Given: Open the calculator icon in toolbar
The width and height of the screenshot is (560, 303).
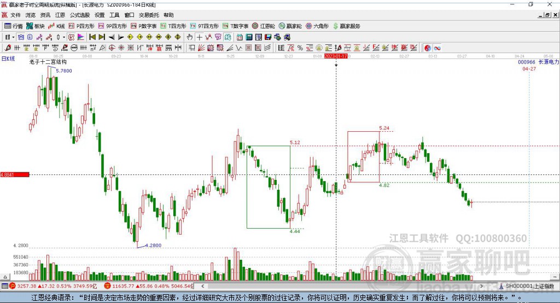Looking at the screenshot, I should (249, 37).
